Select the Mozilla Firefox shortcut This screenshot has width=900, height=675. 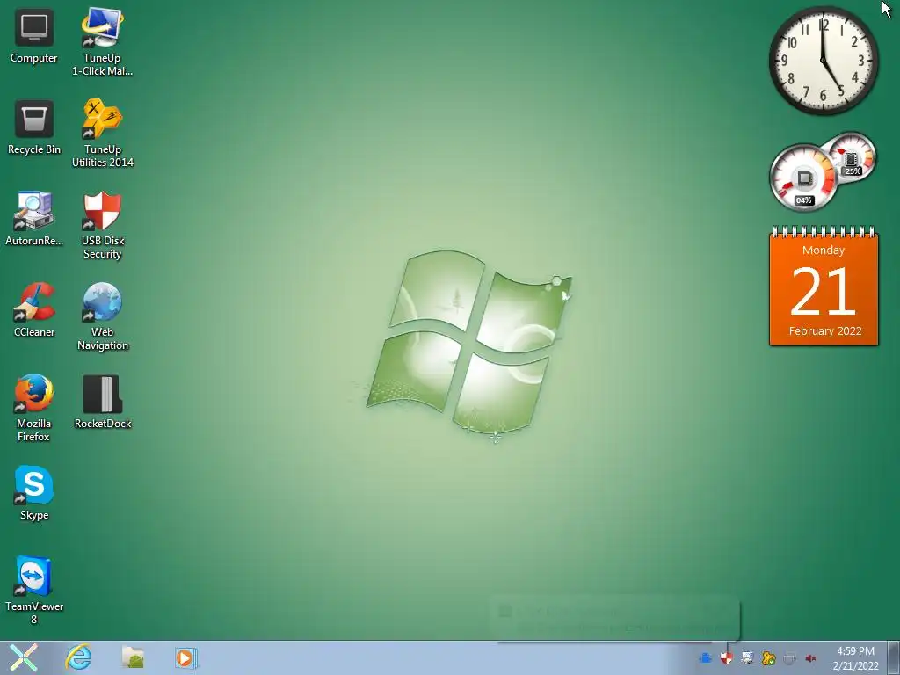(x=34, y=408)
